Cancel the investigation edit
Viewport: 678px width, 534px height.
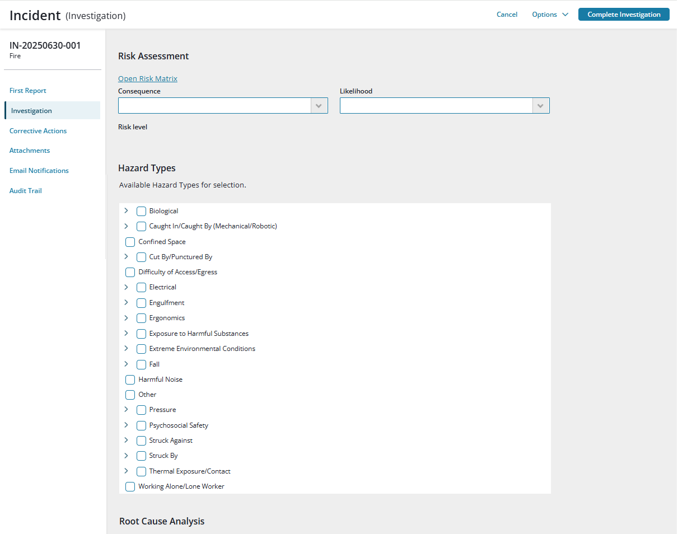tap(507, 15)
